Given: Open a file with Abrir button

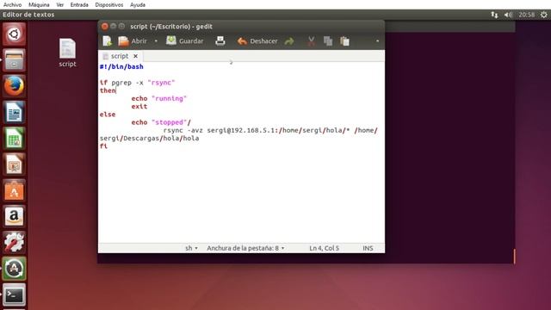Looking at the screenshot, I should coord(133,41).
